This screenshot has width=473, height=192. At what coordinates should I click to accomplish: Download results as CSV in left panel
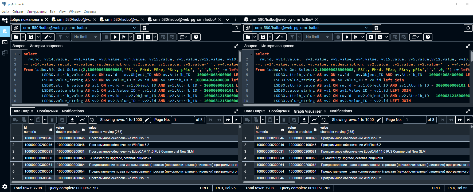point(72,120)
